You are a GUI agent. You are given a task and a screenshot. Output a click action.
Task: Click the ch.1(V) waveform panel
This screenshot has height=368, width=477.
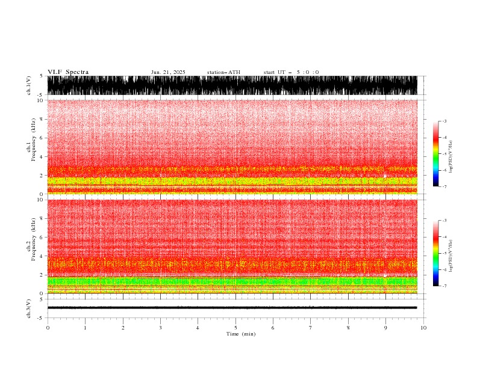click(232, 85)
